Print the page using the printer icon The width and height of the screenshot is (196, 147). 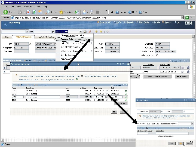(x=92, y=12)
